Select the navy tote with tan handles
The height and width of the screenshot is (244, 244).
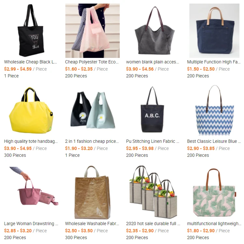pyautogui.click(x=214, y=31)
